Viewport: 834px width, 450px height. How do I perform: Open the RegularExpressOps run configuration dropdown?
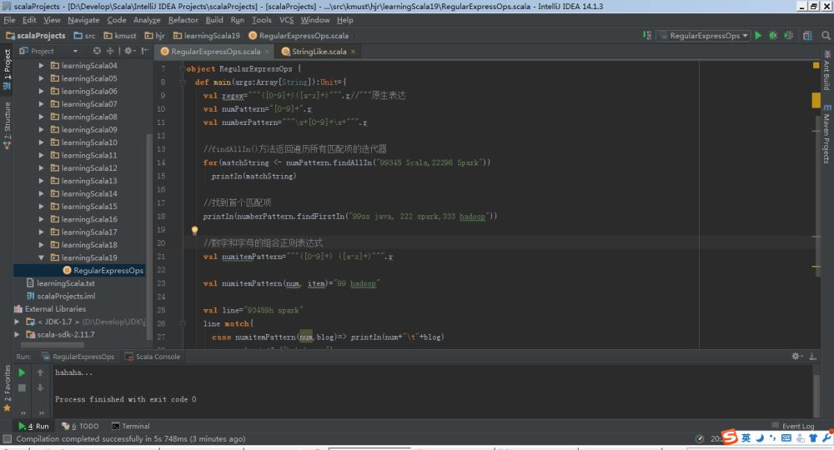pyautogui.click(x=704, y=36)
